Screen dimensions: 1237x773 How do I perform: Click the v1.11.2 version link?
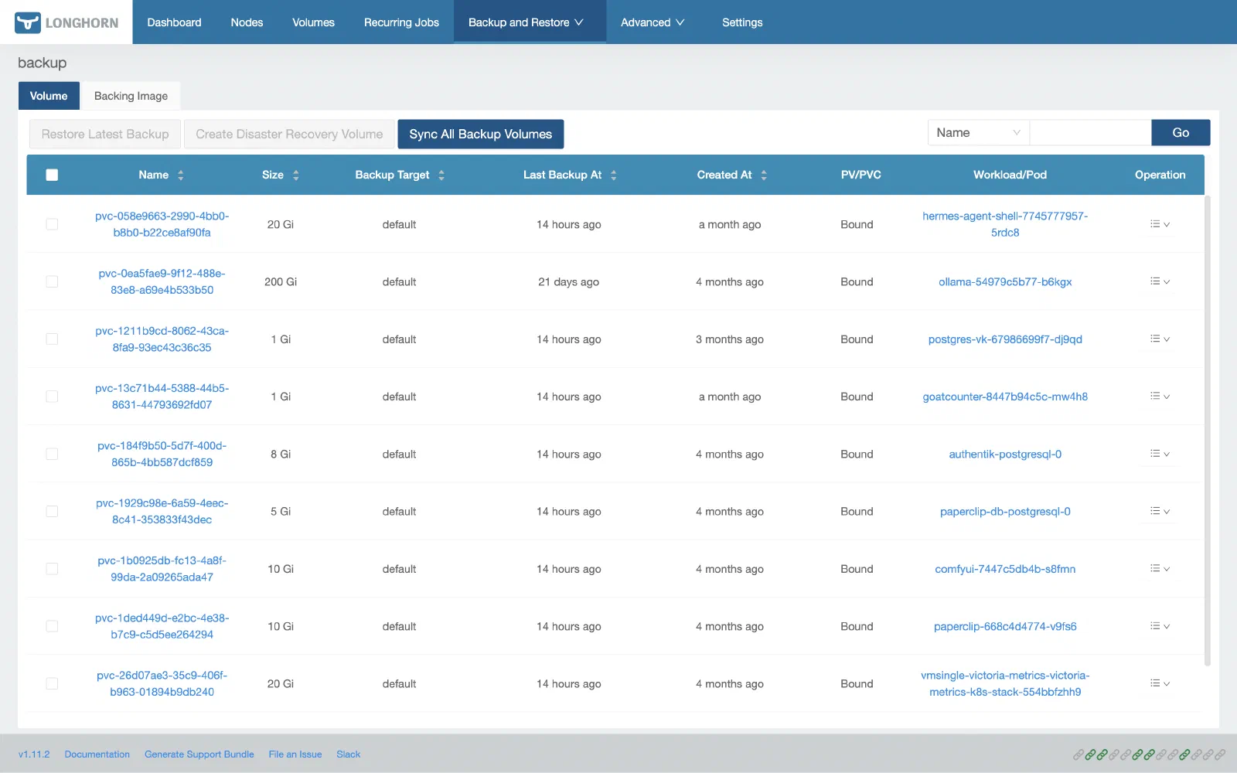click(x=34, y=754)
